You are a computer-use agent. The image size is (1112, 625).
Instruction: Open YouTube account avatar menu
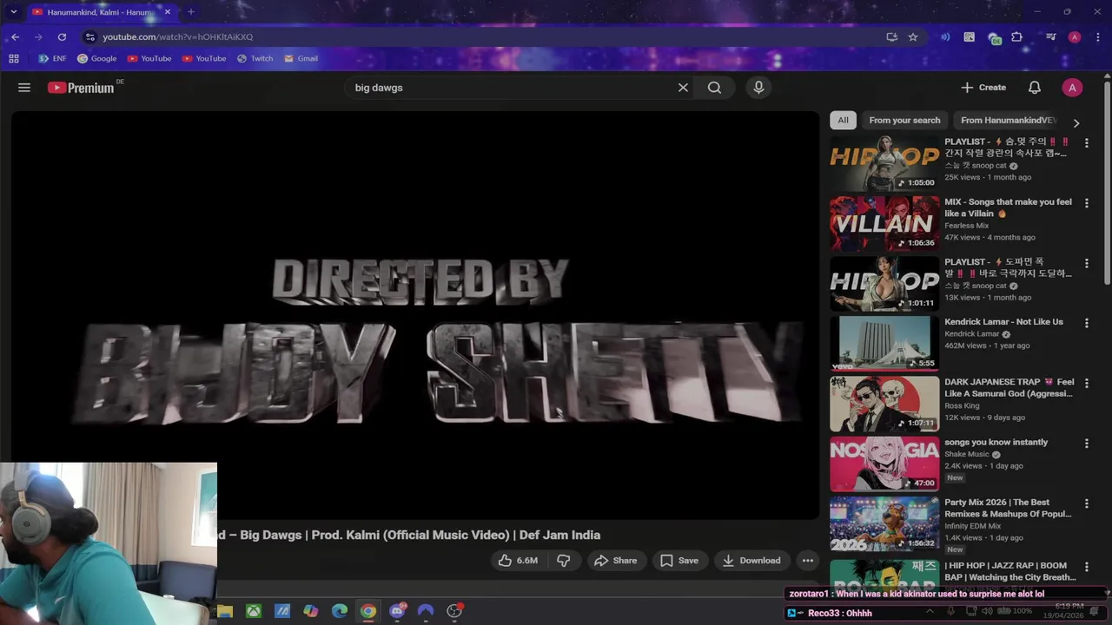pyautogui.click(x=1072, y=88)
